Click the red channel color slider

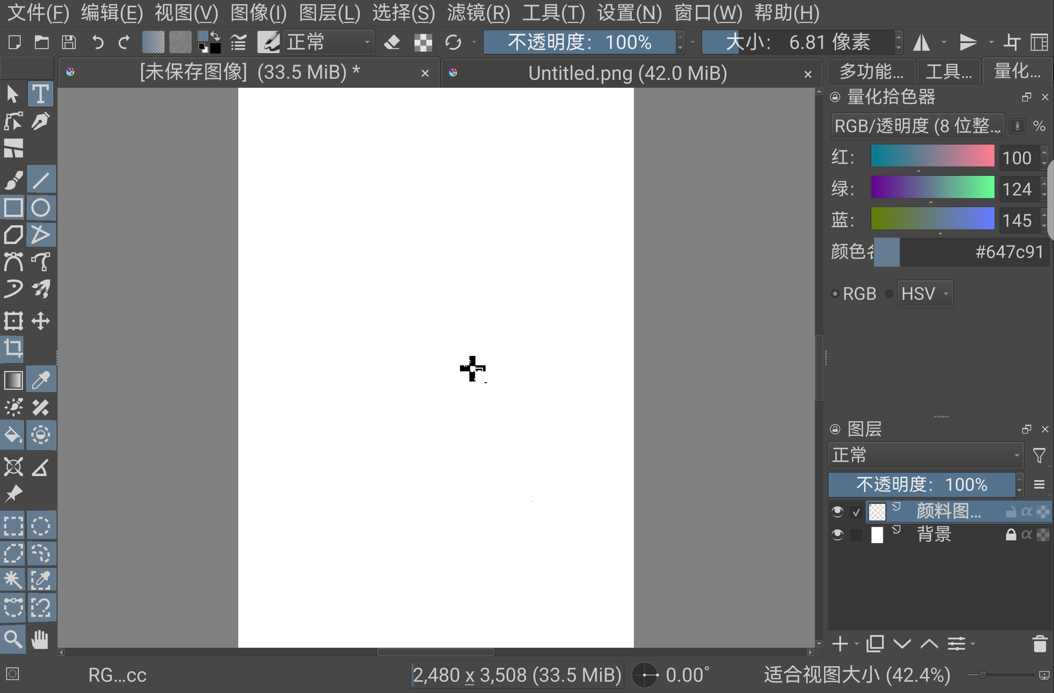point(932,157)
